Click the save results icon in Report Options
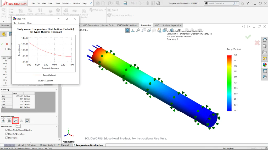 9,121
